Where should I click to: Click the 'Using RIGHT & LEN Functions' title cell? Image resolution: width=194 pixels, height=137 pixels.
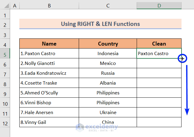tap(100, 24)
